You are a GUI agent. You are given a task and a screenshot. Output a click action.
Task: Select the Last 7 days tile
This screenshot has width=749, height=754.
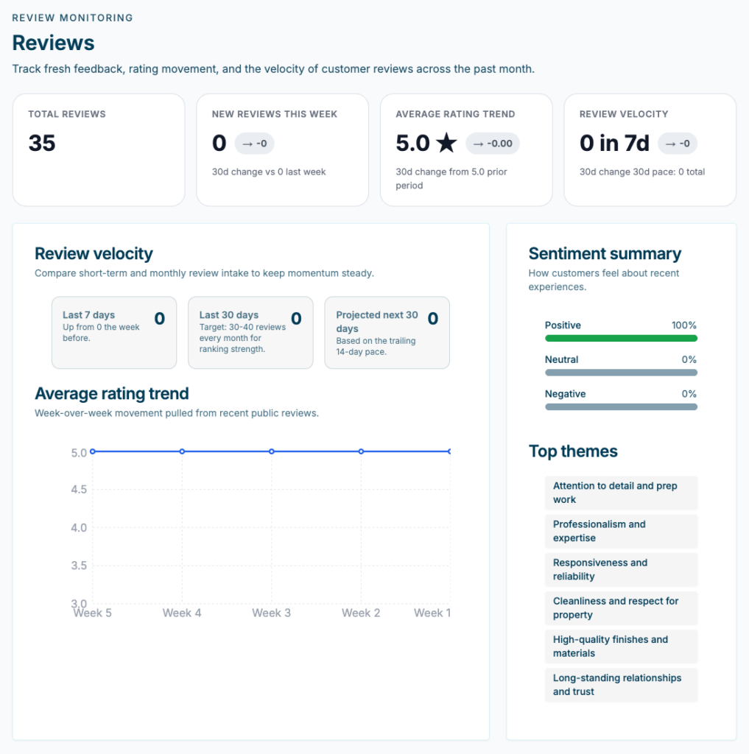[x=114, y=332]
